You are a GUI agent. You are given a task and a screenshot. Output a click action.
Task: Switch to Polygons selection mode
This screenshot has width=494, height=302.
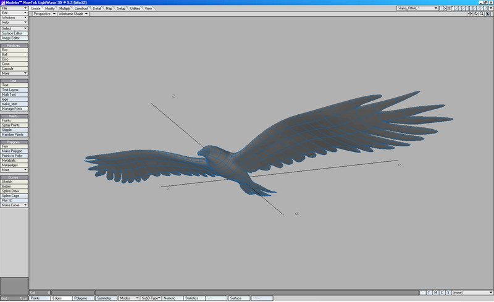pyautogui.click(x=83, y=298)
